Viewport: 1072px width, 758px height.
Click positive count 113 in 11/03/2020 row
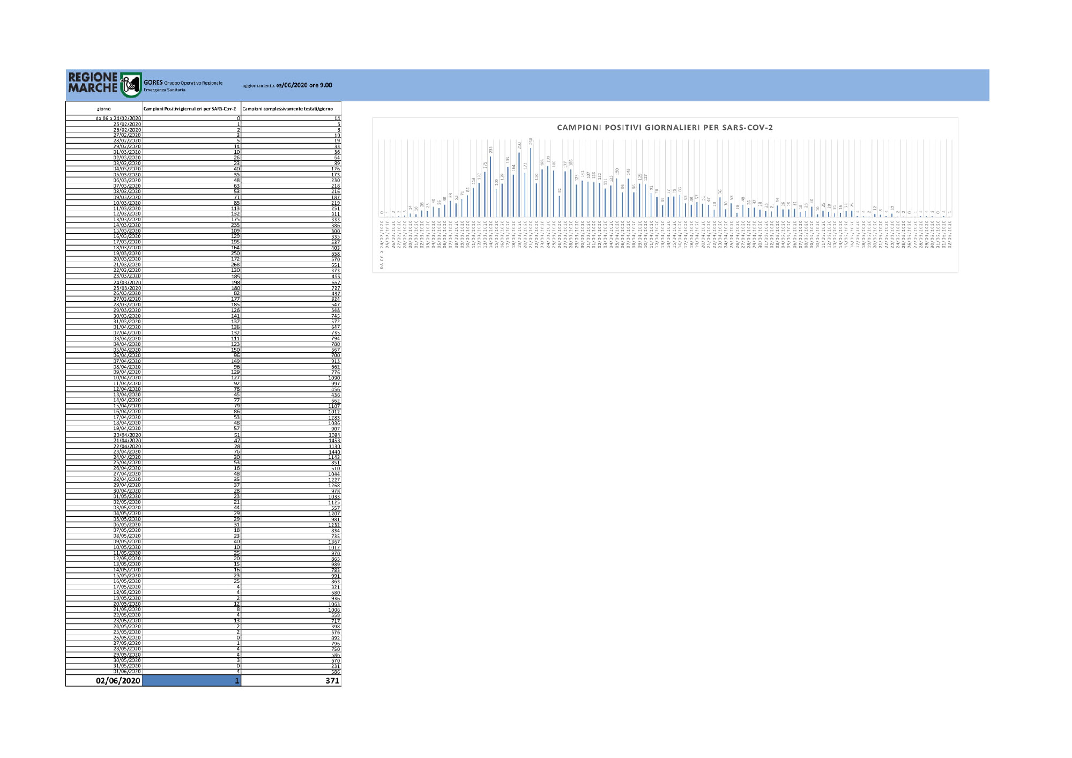235,209
